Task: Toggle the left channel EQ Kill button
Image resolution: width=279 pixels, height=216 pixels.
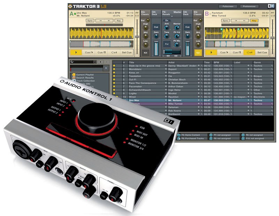Action: [145, 53]
